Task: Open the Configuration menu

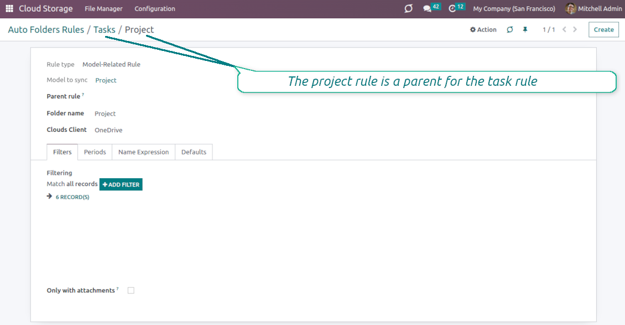Action: coord(155,9)
